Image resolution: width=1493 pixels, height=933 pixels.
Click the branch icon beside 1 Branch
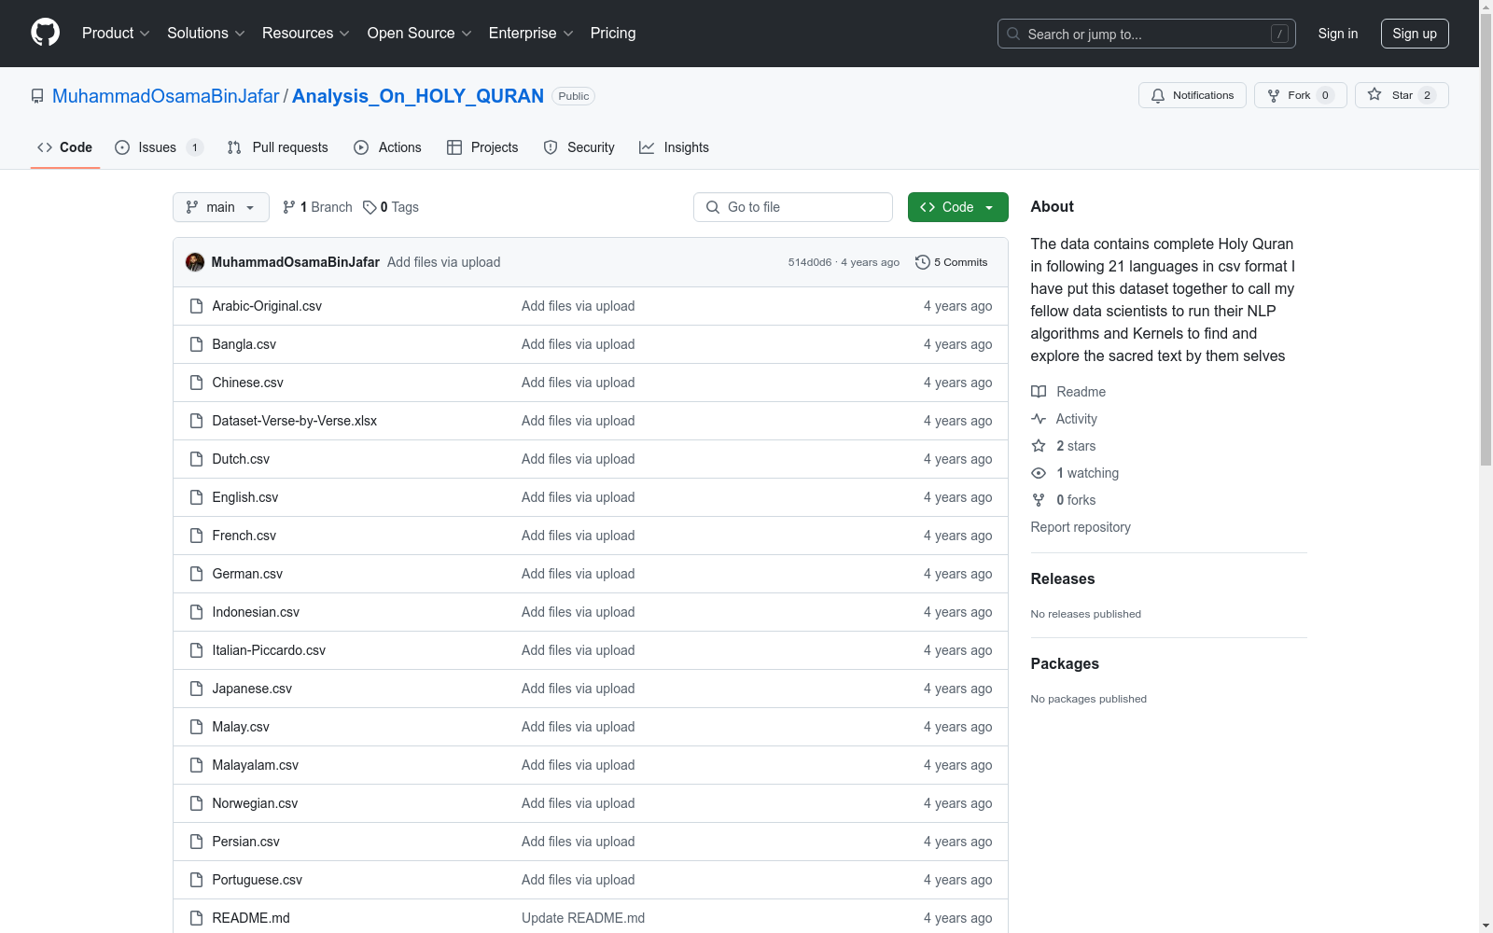289,207
